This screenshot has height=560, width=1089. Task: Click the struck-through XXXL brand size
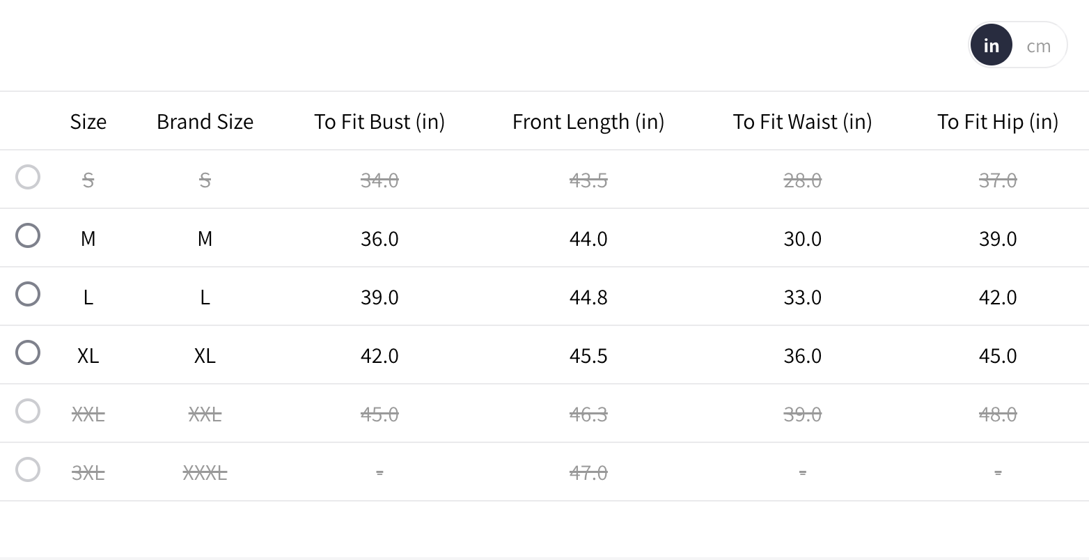click(x=205, y=473)
